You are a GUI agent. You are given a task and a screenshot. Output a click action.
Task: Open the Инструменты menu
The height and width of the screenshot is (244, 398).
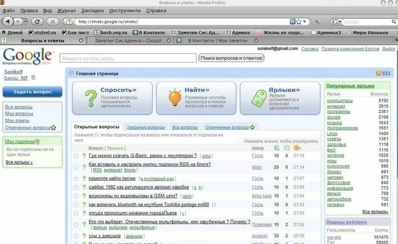tap(125, 10)
